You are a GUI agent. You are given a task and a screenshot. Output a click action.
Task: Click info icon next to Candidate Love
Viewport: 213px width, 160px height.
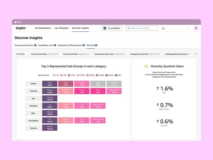(55, 45)
